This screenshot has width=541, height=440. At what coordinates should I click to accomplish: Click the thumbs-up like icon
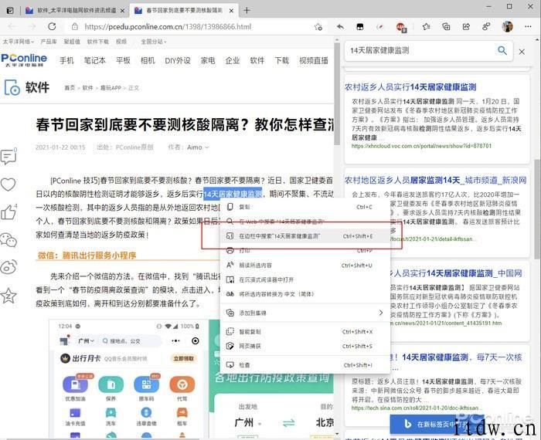(x=9, y=212)
